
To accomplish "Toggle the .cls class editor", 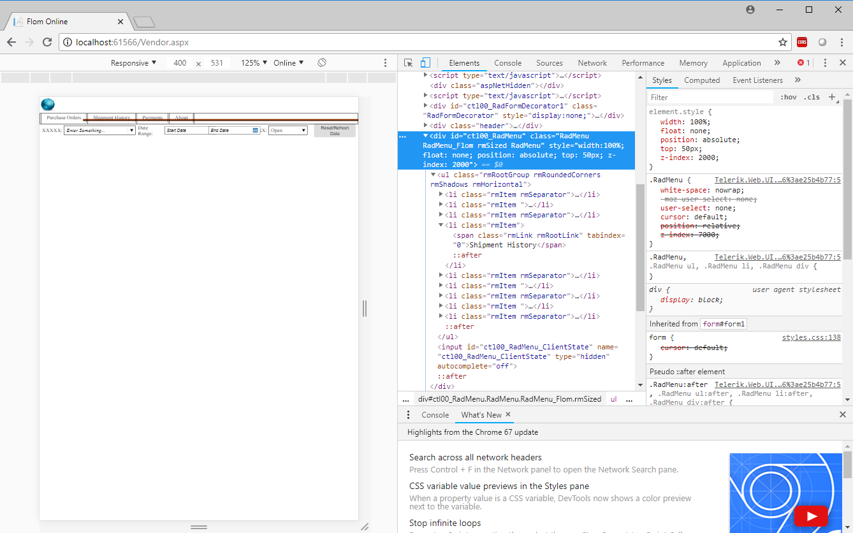I will pyautogui.click(x=812, y=98).
